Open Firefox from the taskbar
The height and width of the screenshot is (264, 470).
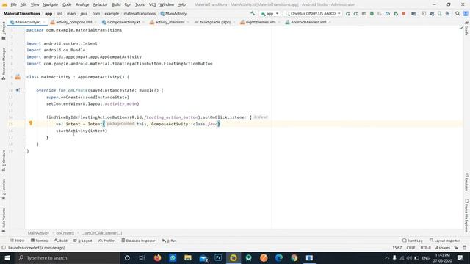157,257
